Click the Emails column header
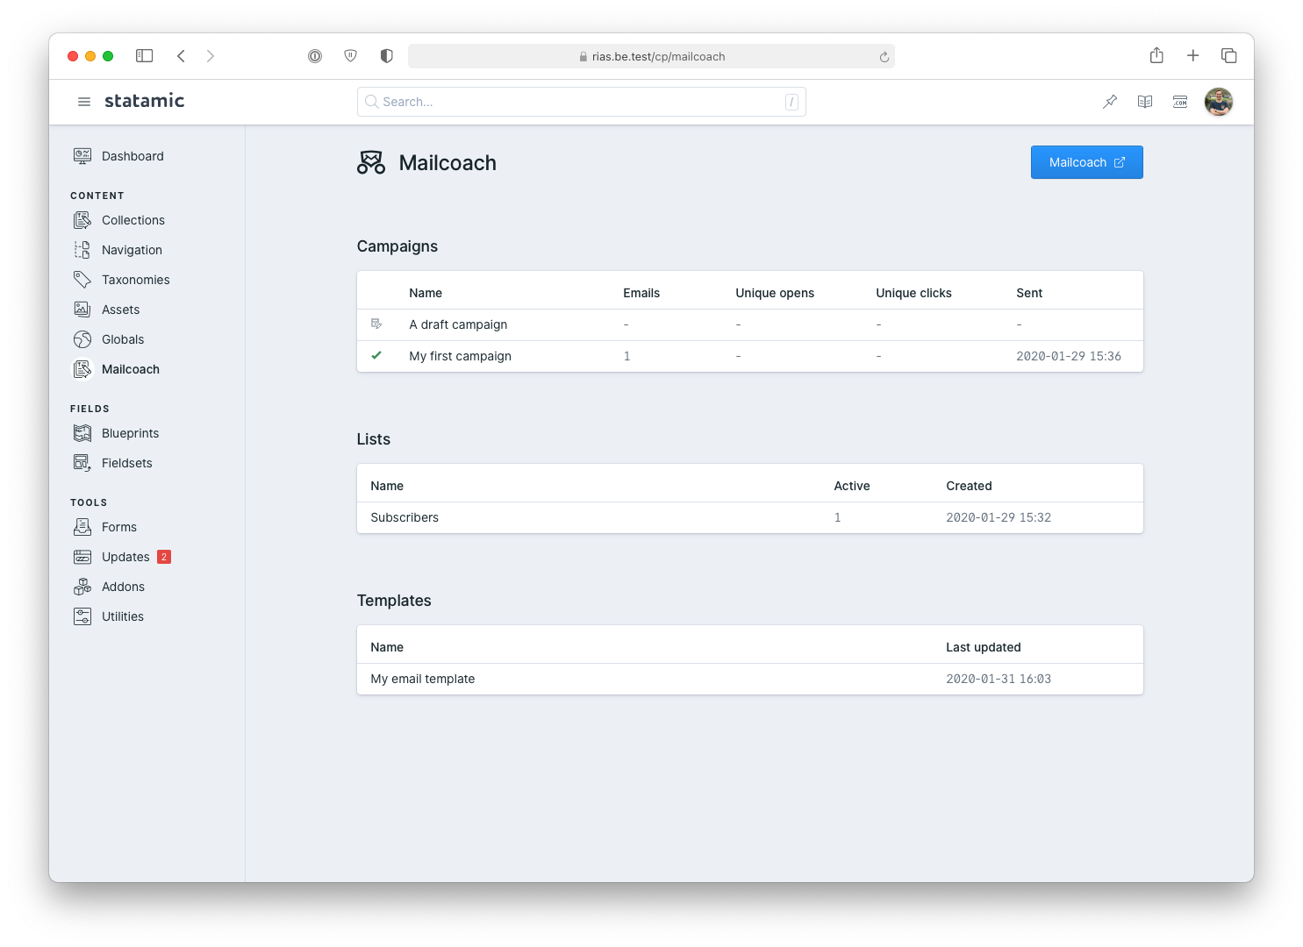Screen dimensions: 1303x947 tap(641, 293)
